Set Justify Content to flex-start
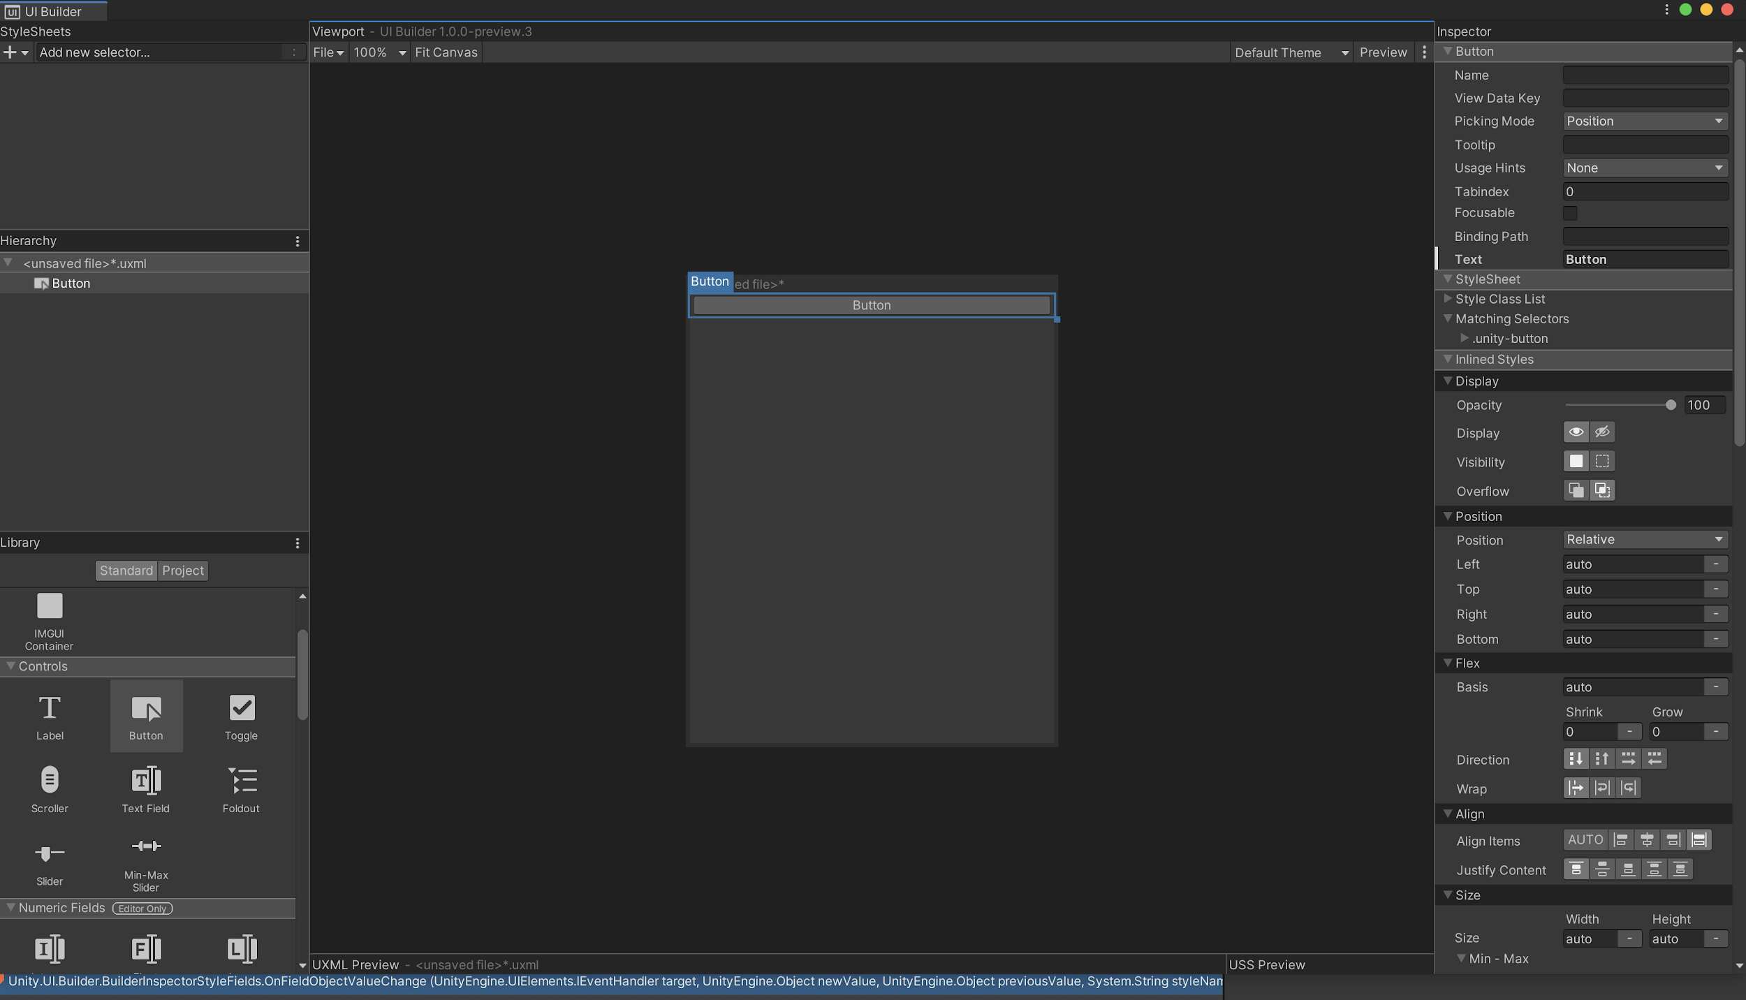The width and height of the screenshot is (1746, 1000). point(1576,869)
